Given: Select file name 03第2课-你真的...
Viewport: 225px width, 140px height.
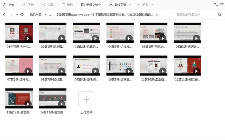Looking at the screenshot, I should pos(86,47).
